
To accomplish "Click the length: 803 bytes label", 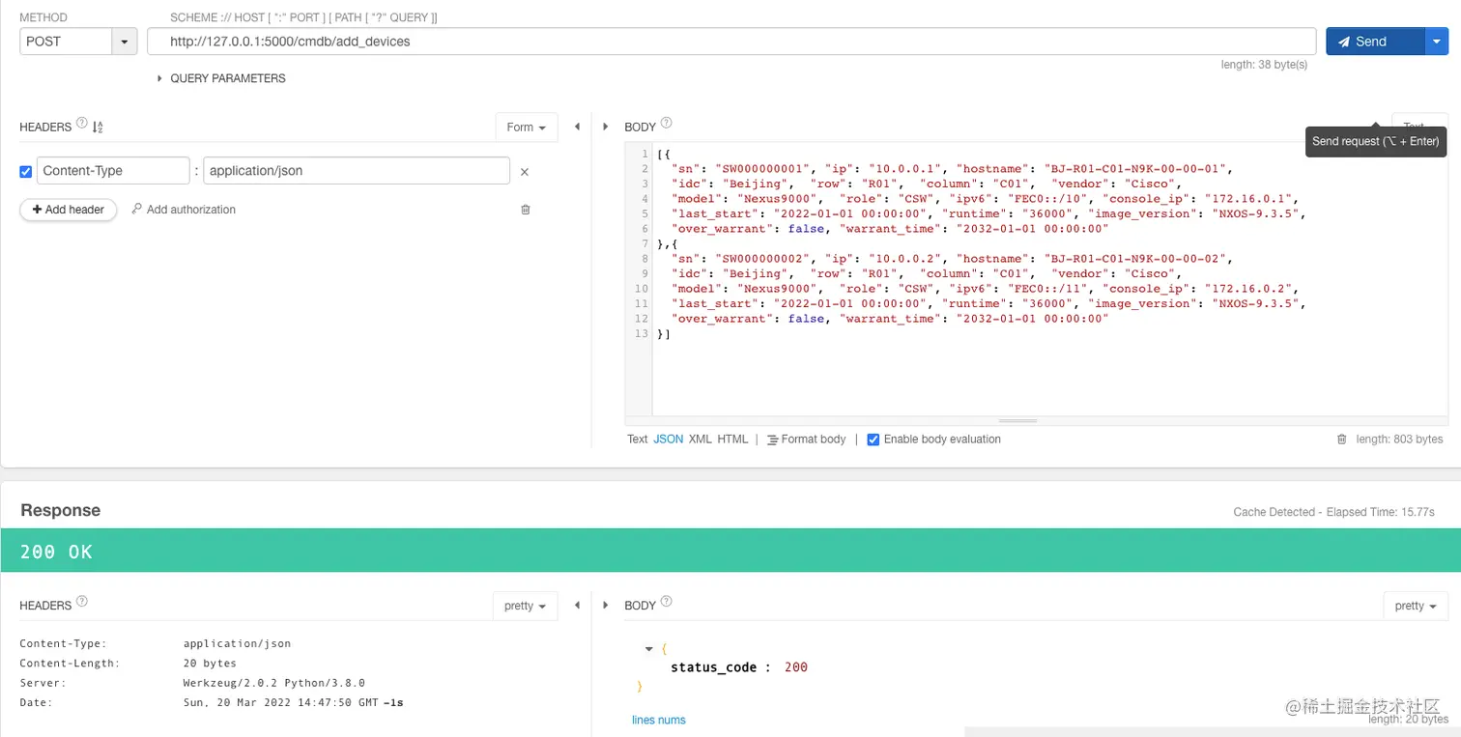I will click(1399, 439).
